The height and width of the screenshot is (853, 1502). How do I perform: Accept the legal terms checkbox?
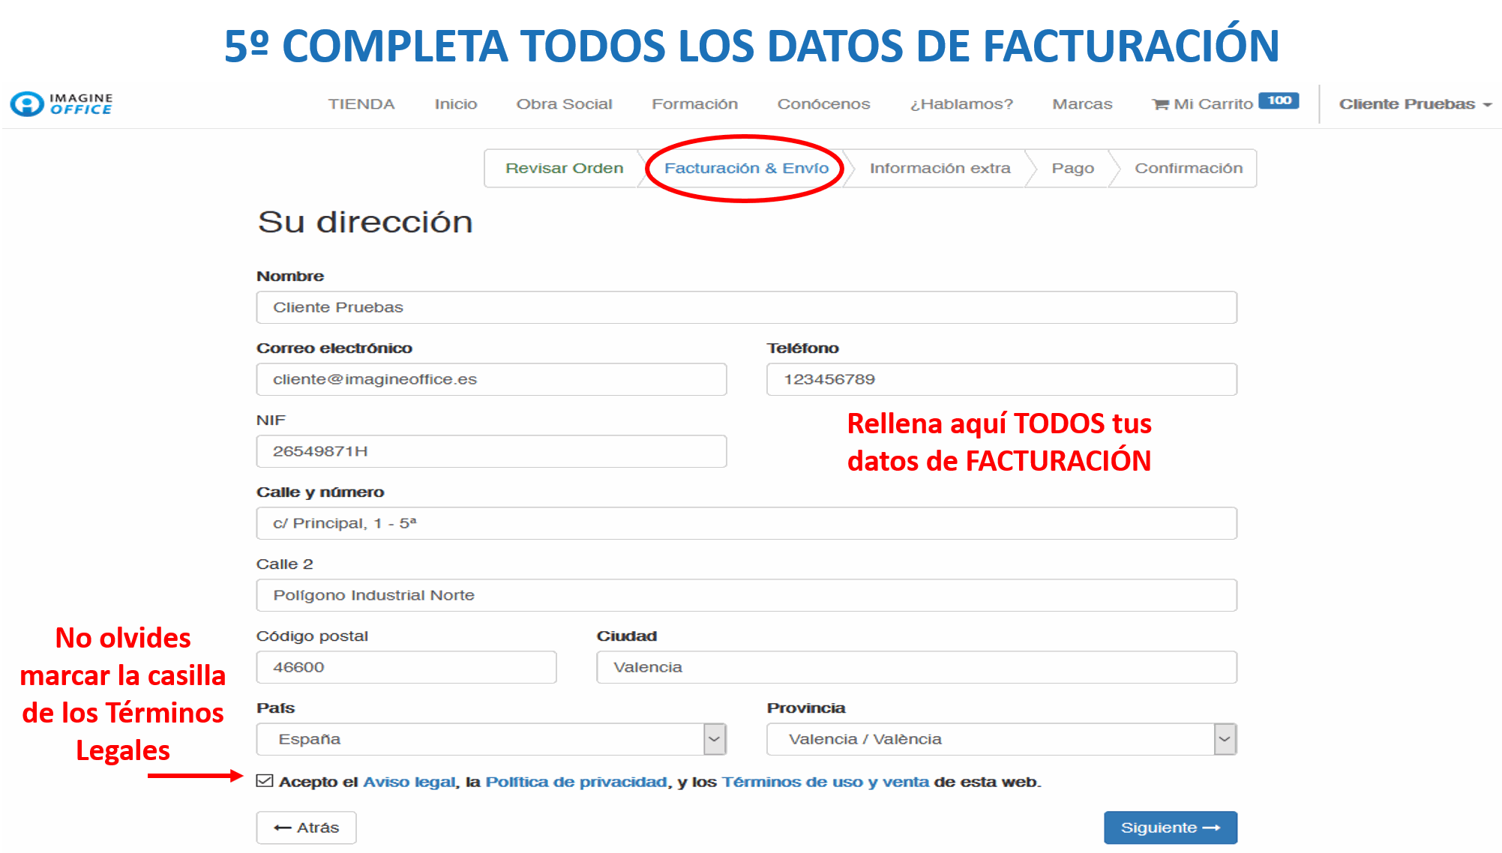click(264, 781)
